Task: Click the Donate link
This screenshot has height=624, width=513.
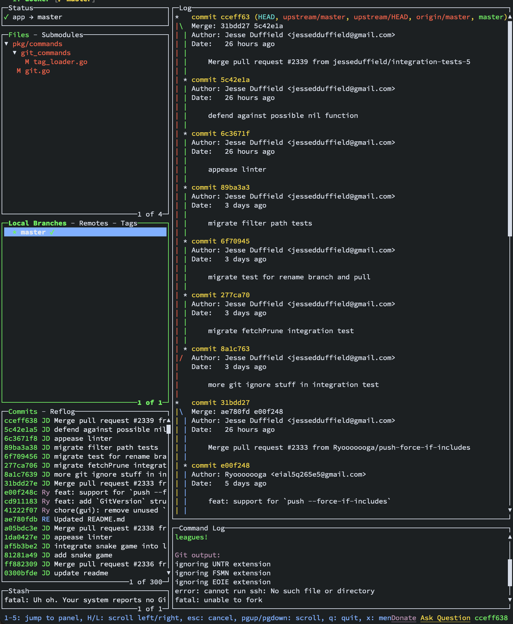Action: click(x=403, y=618)
